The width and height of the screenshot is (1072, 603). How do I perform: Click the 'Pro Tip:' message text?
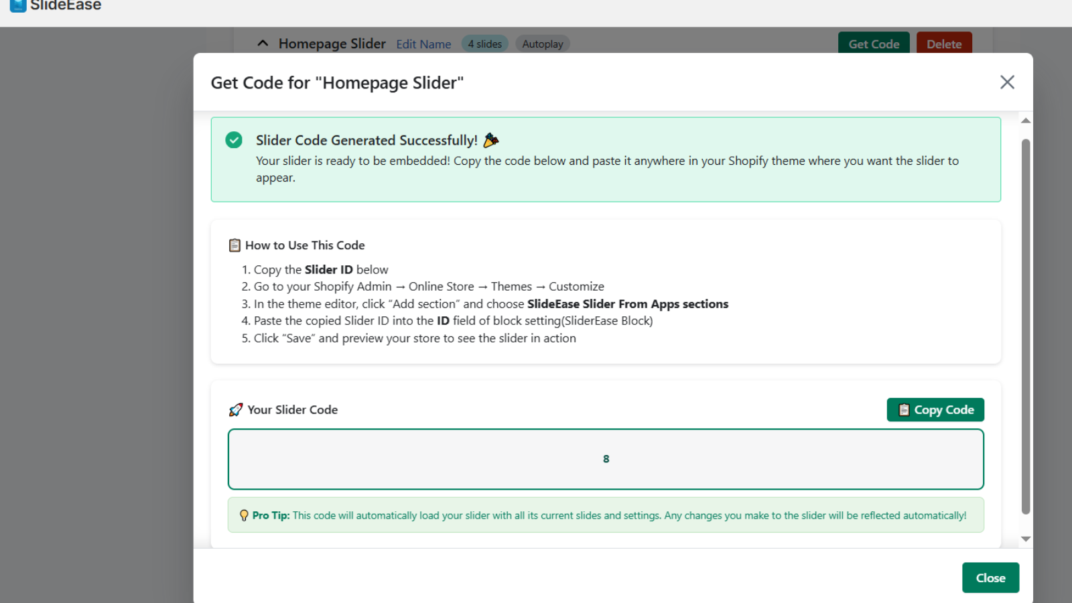click(x=609, y=515)
